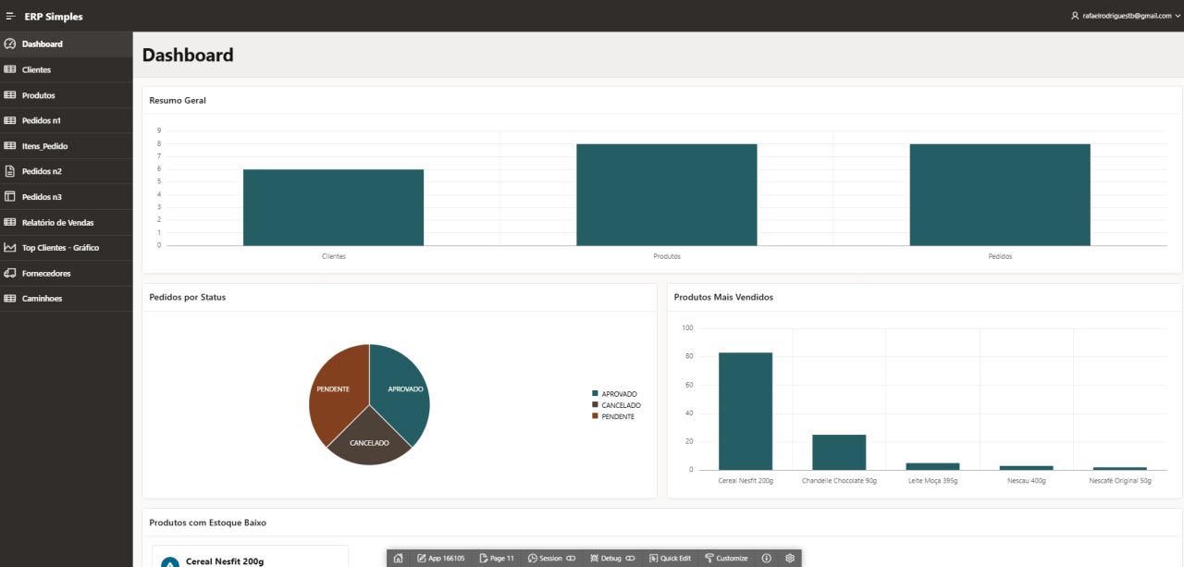
Task: Click the Produtos com Estoque Baixo title
Action: (207, 523)
